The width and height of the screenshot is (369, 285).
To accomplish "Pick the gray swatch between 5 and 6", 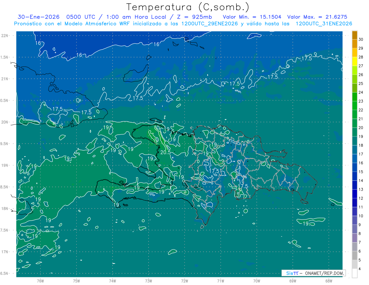I will (355, 256).
